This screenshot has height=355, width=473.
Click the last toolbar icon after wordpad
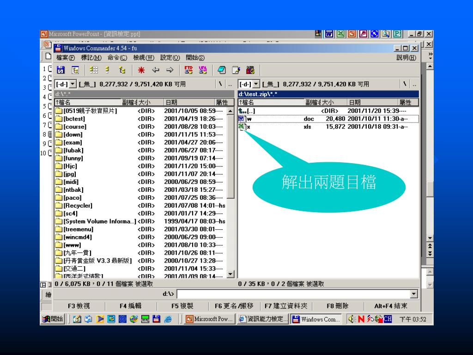[250, 70]
